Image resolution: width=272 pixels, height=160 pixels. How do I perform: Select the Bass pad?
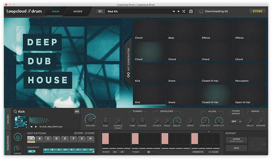(x=183, y=31)
